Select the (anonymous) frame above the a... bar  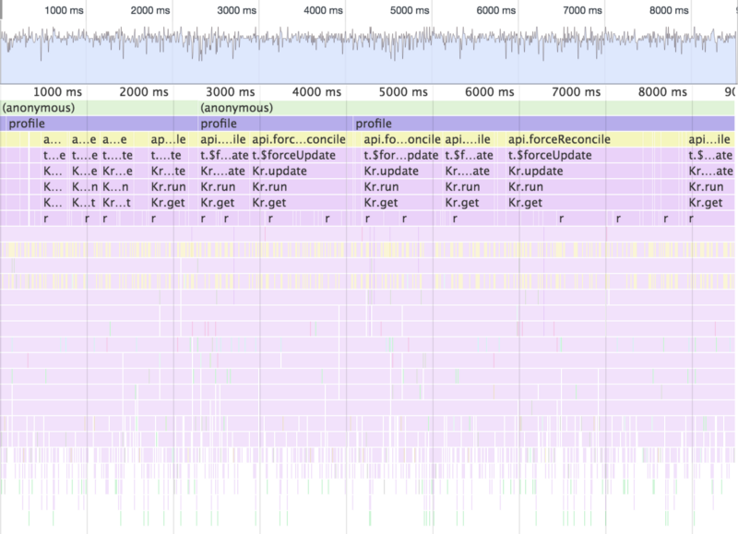99,108
